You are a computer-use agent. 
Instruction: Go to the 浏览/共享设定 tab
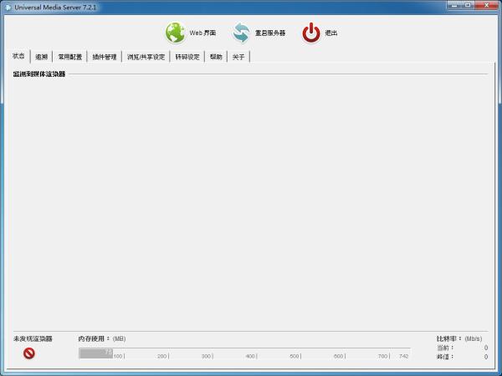pos(146,57)
